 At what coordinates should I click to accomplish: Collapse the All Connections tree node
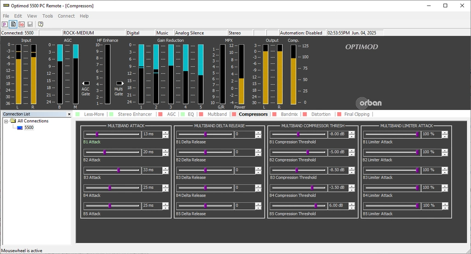(6, 121)
